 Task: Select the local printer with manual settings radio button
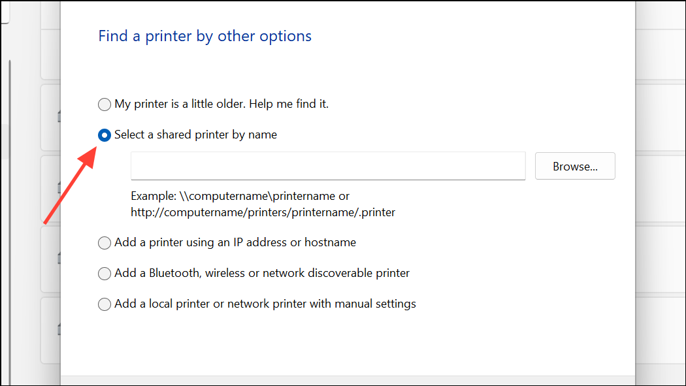(104, 304)
